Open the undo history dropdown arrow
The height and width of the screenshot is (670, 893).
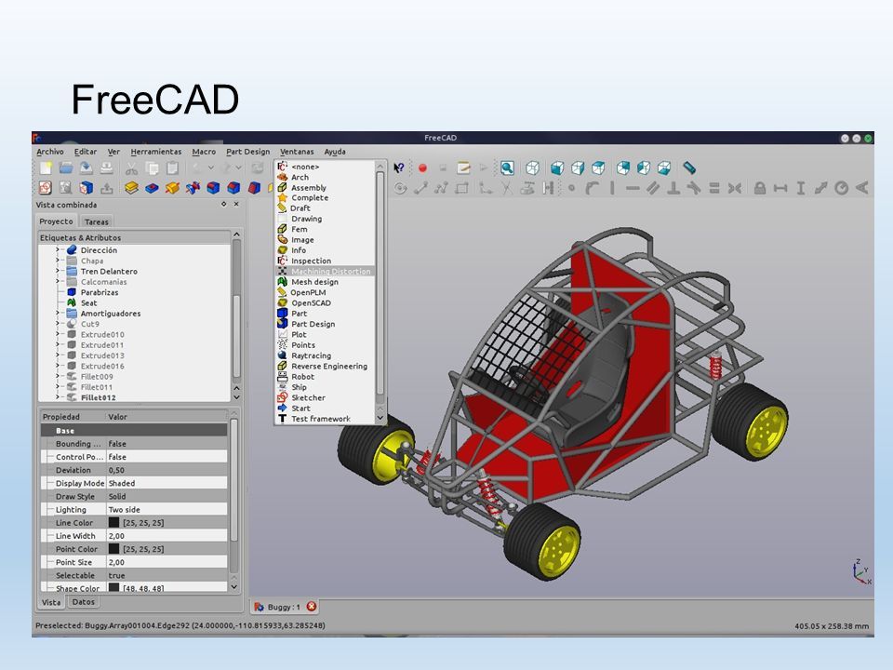pyautogui.click(x=211, y=168)
